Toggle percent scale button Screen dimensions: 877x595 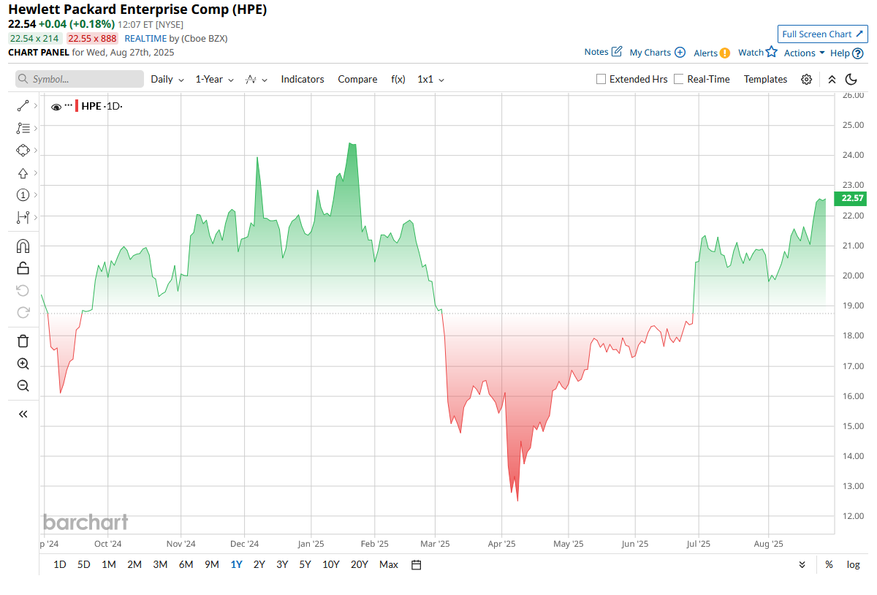tap(829, 564)
